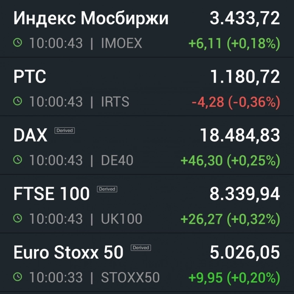
Task: Click the Derived badge next to FTSE 100
Action: pyautogui.click(x=107, y=189)
